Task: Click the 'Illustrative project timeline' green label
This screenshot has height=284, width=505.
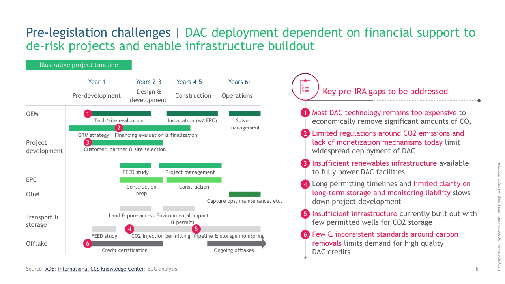Action: 79,65
